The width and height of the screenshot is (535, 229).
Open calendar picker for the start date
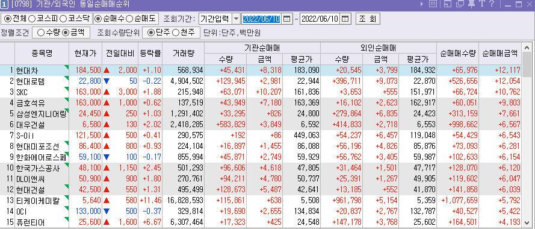(287, 19)
